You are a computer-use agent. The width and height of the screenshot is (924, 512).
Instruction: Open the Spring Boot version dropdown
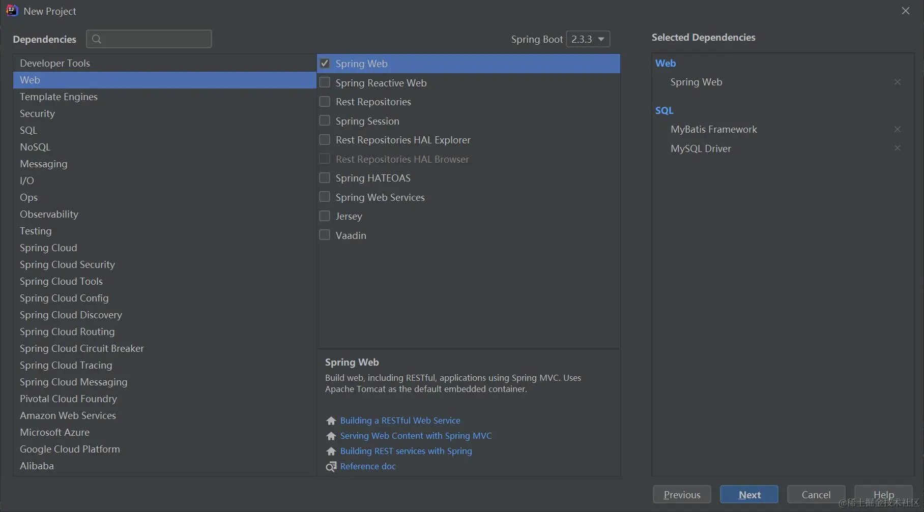(588, 39)
